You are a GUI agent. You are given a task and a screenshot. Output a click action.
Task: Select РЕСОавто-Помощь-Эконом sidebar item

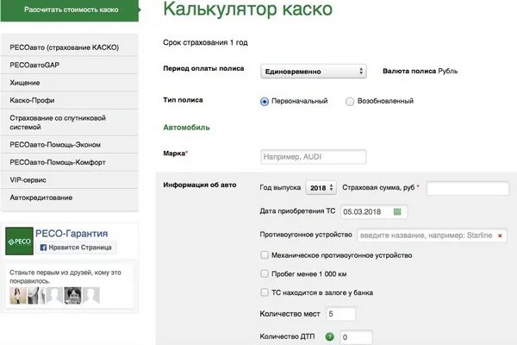[x=70, y=145]
